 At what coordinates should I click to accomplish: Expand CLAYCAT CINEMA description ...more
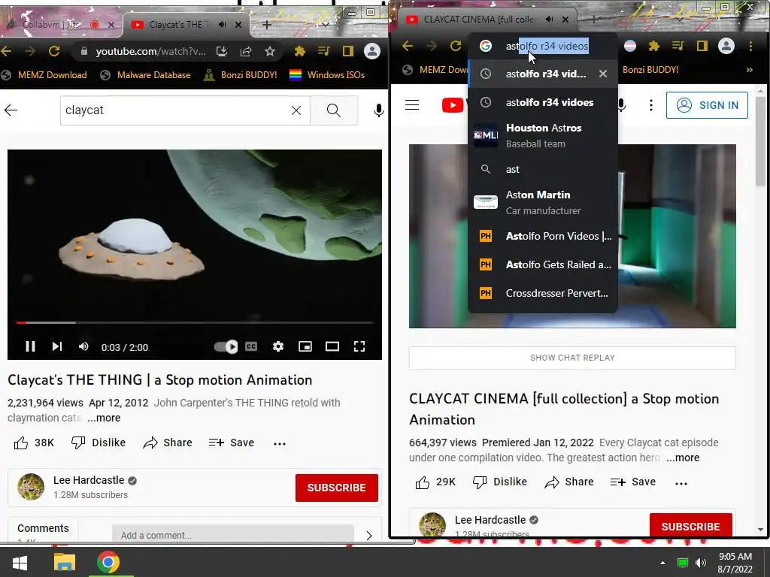coord(683,458)
